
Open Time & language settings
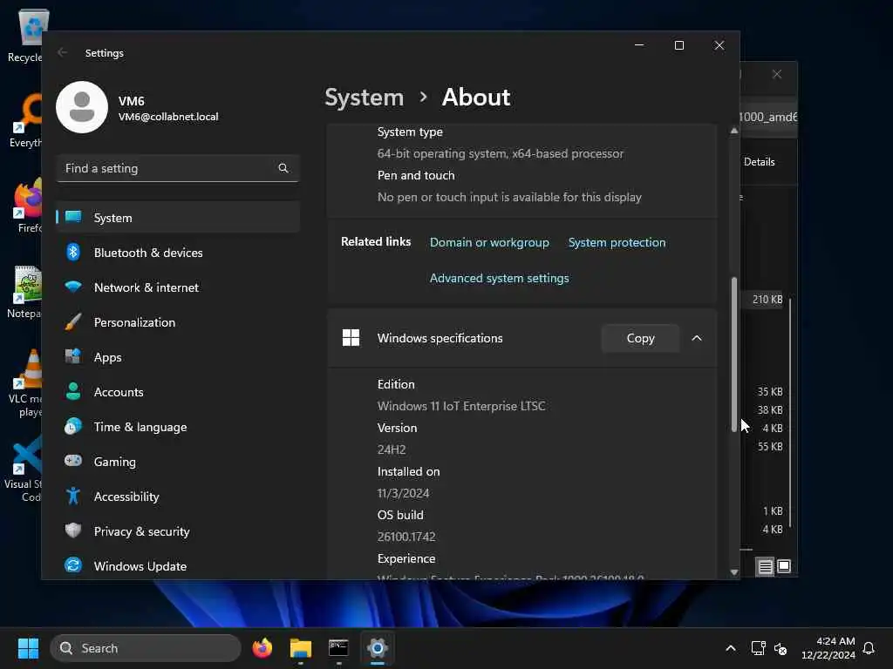point(178,427)
